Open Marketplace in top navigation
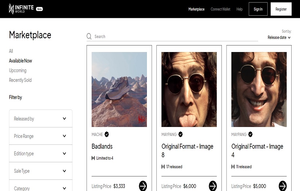This screenshot has width=300, height=191. 196,9
